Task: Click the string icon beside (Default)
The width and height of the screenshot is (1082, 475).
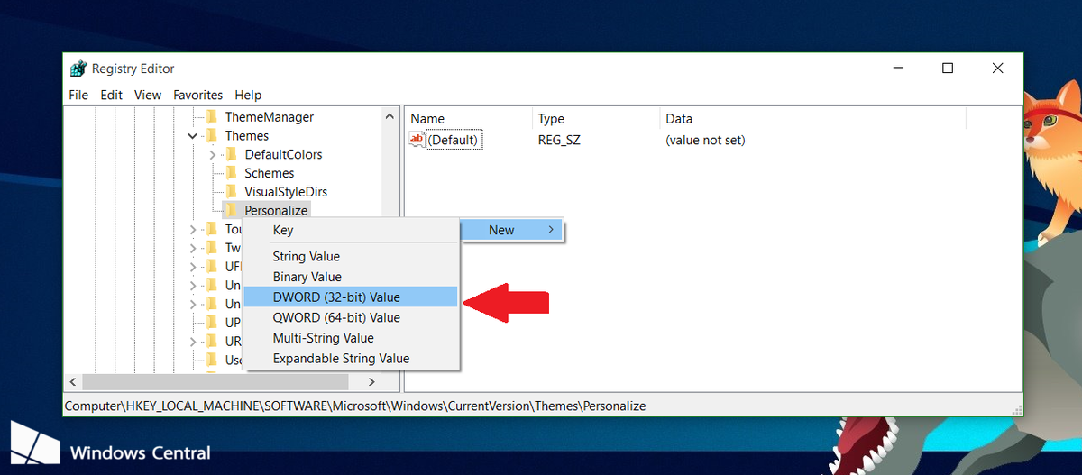Action: pyautogui.click(x=417, y=140)
